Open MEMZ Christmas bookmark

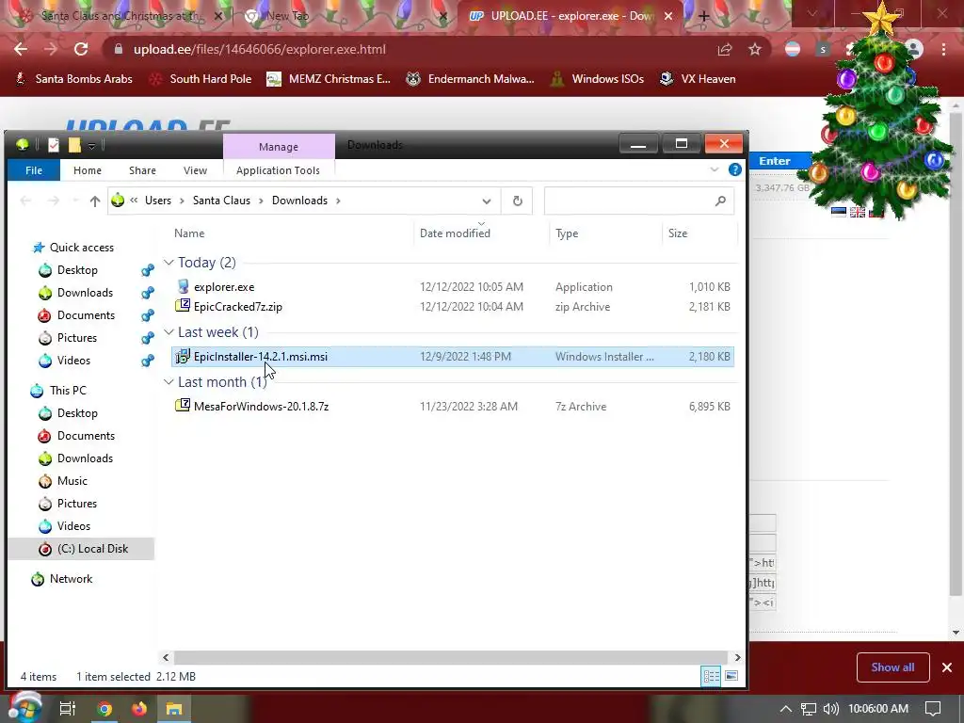pyautogui.click(x=329, y=79)
